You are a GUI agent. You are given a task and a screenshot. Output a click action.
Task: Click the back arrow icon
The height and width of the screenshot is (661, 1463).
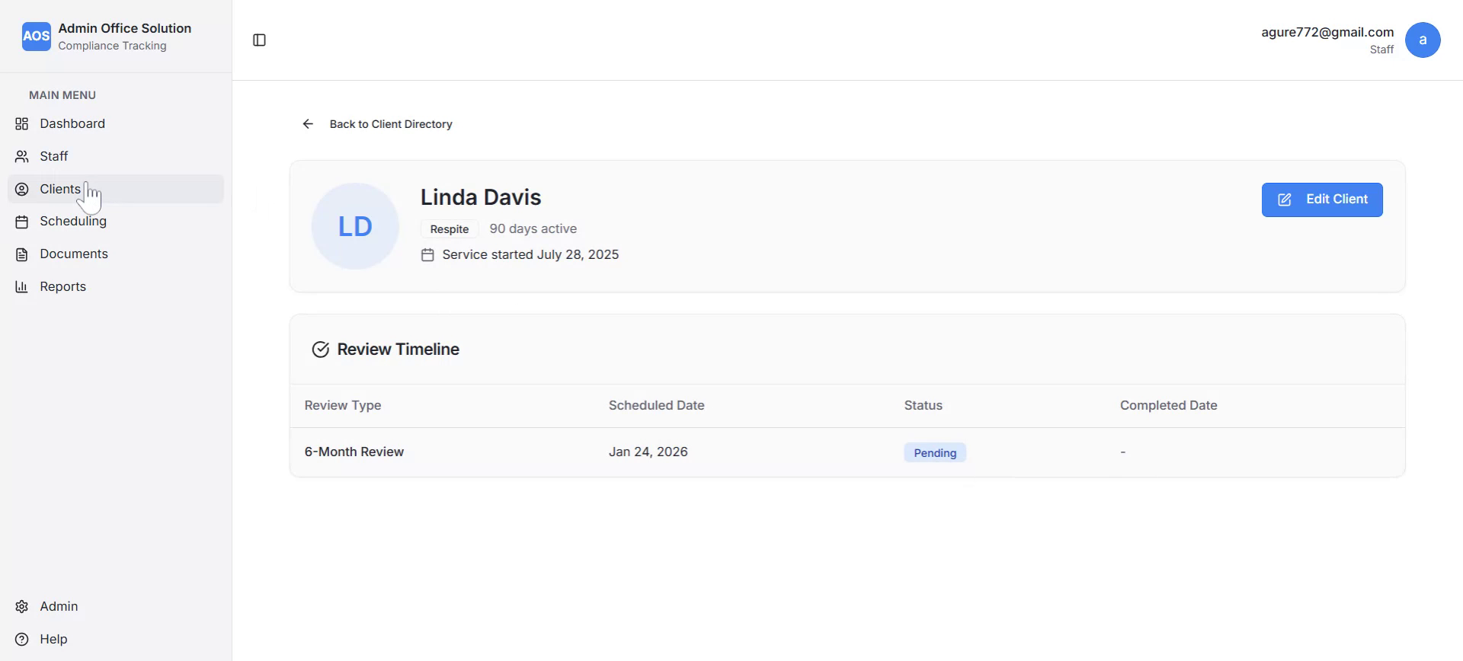coord(308,124)
